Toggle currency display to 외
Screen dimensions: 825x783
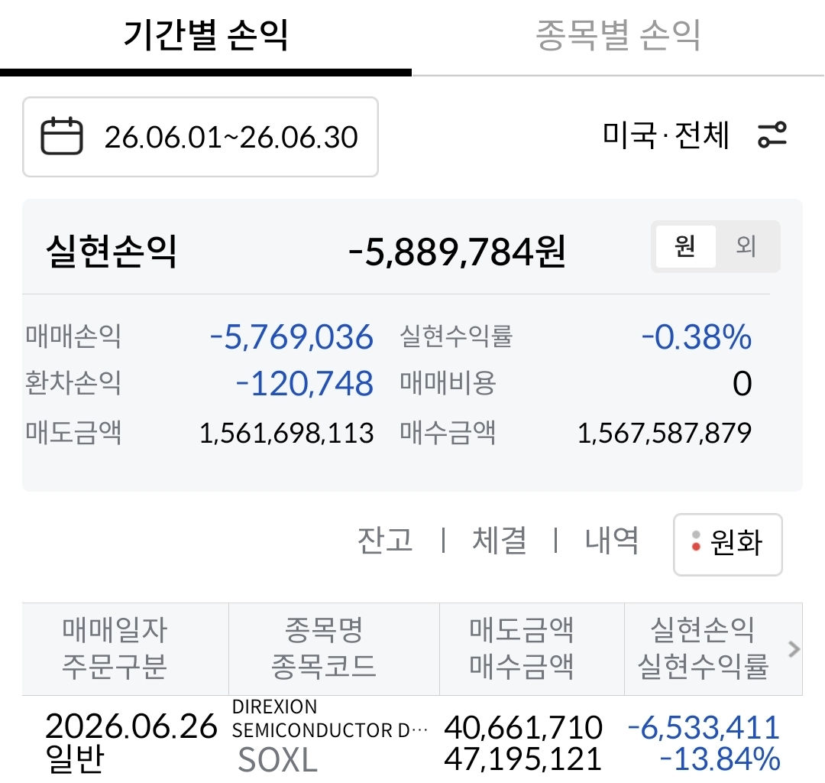click(x=746, y=246)
